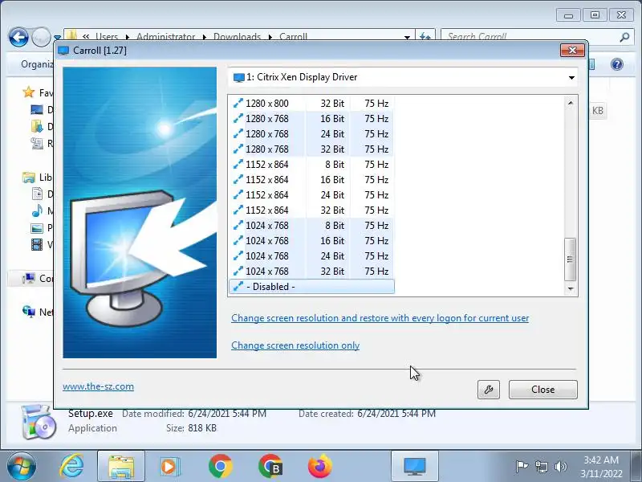This screenshot has height=482, width=642.
Task: Click the Network icon in navigation pane
Action: [x=29, y=312]
